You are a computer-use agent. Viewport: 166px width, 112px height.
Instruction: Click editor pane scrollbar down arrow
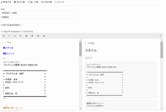coord(81,109)
